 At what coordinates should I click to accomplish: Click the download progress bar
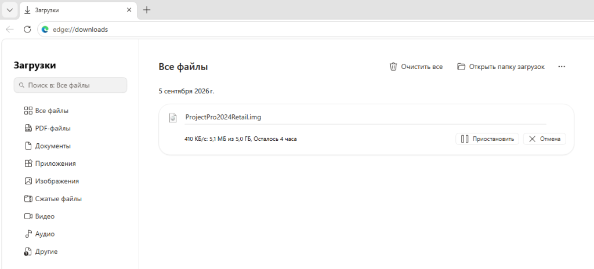365,124
